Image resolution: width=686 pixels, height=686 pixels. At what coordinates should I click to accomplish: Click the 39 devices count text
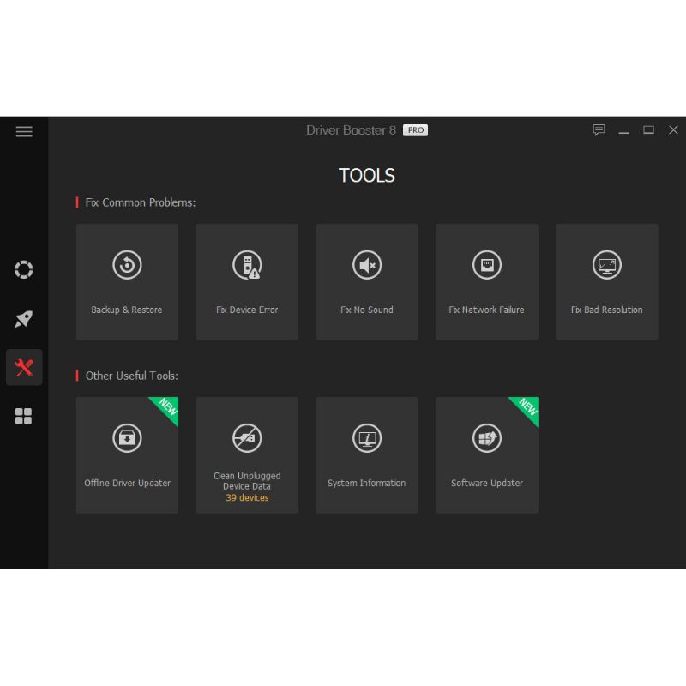(247, 498)
